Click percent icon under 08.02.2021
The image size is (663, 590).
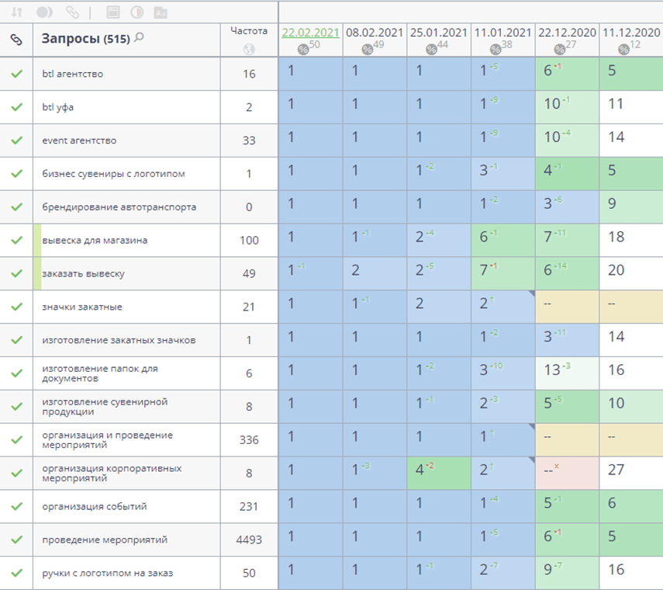[368, 50]
